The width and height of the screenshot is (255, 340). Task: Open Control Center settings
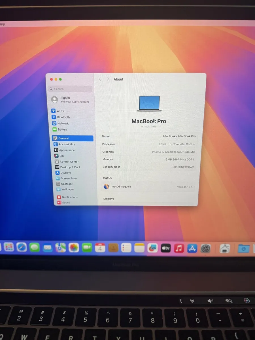[69, 161]
